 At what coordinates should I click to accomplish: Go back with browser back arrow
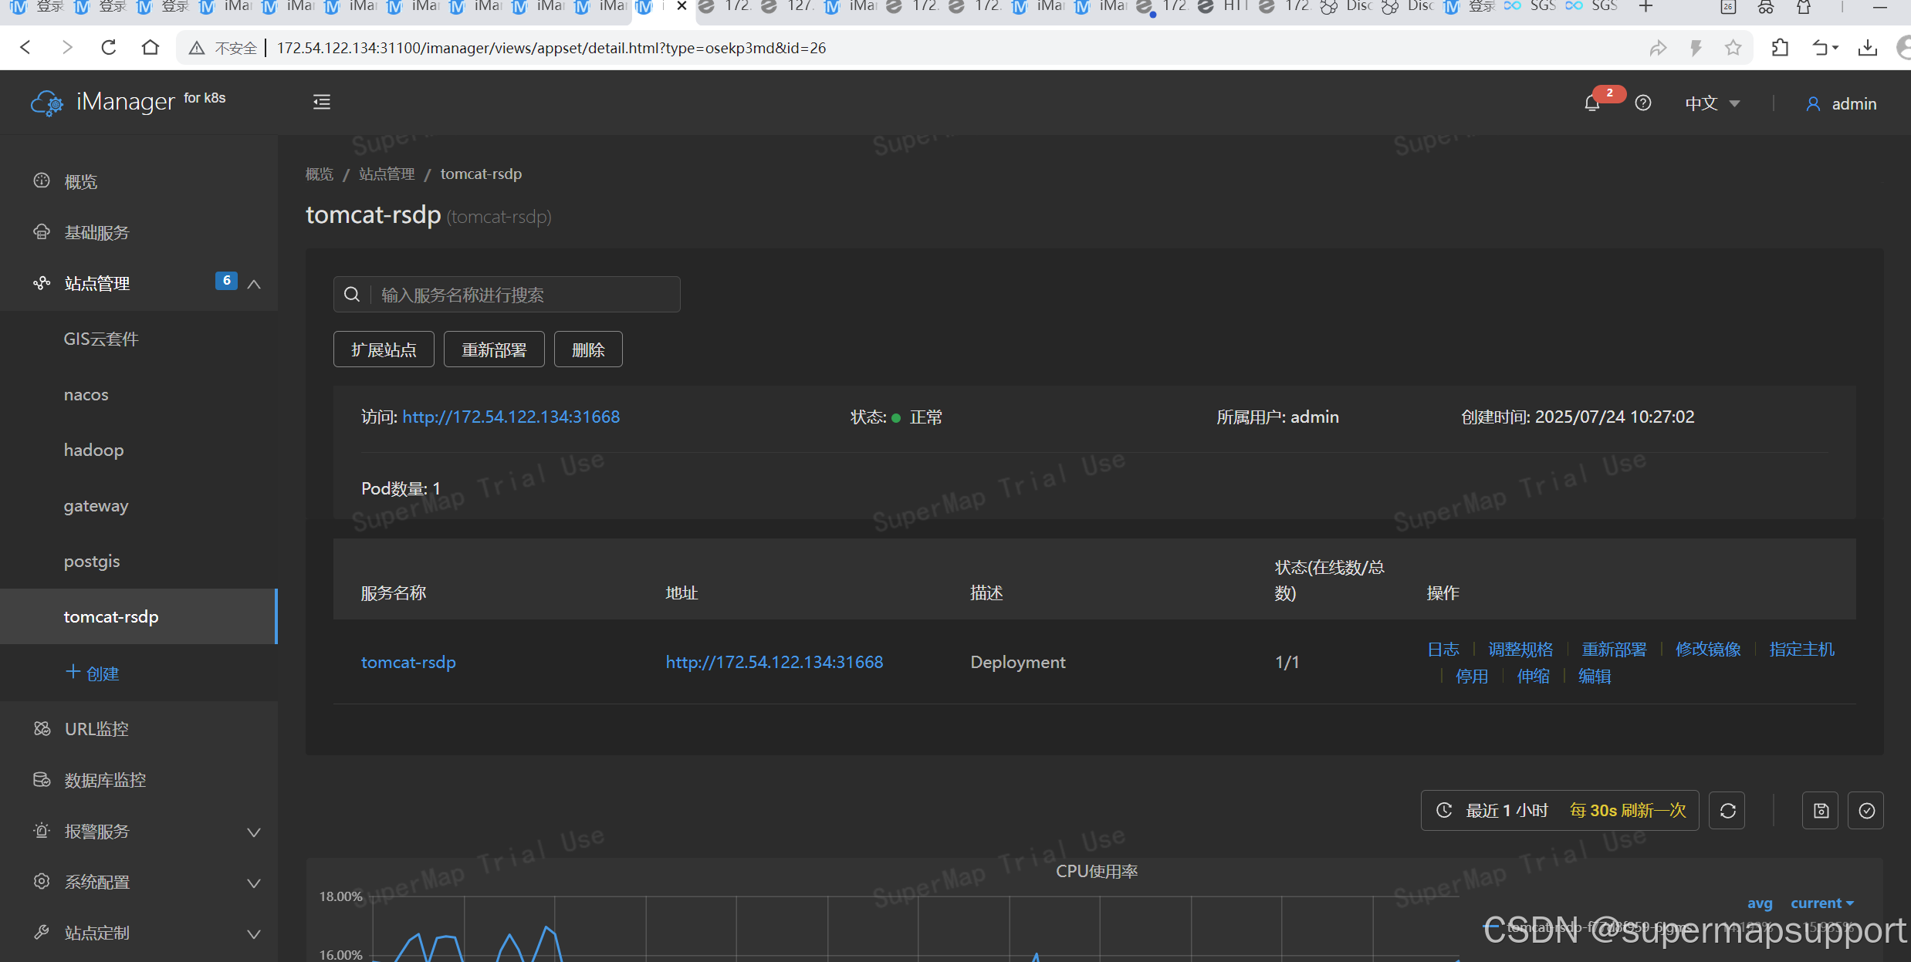point(25,48)
